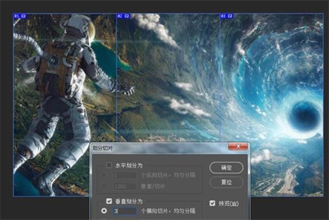Viewport: 329px width, 220px height.
Task: Click the 个横向切片，均匀分隔 label
Action: click(168, 211)
